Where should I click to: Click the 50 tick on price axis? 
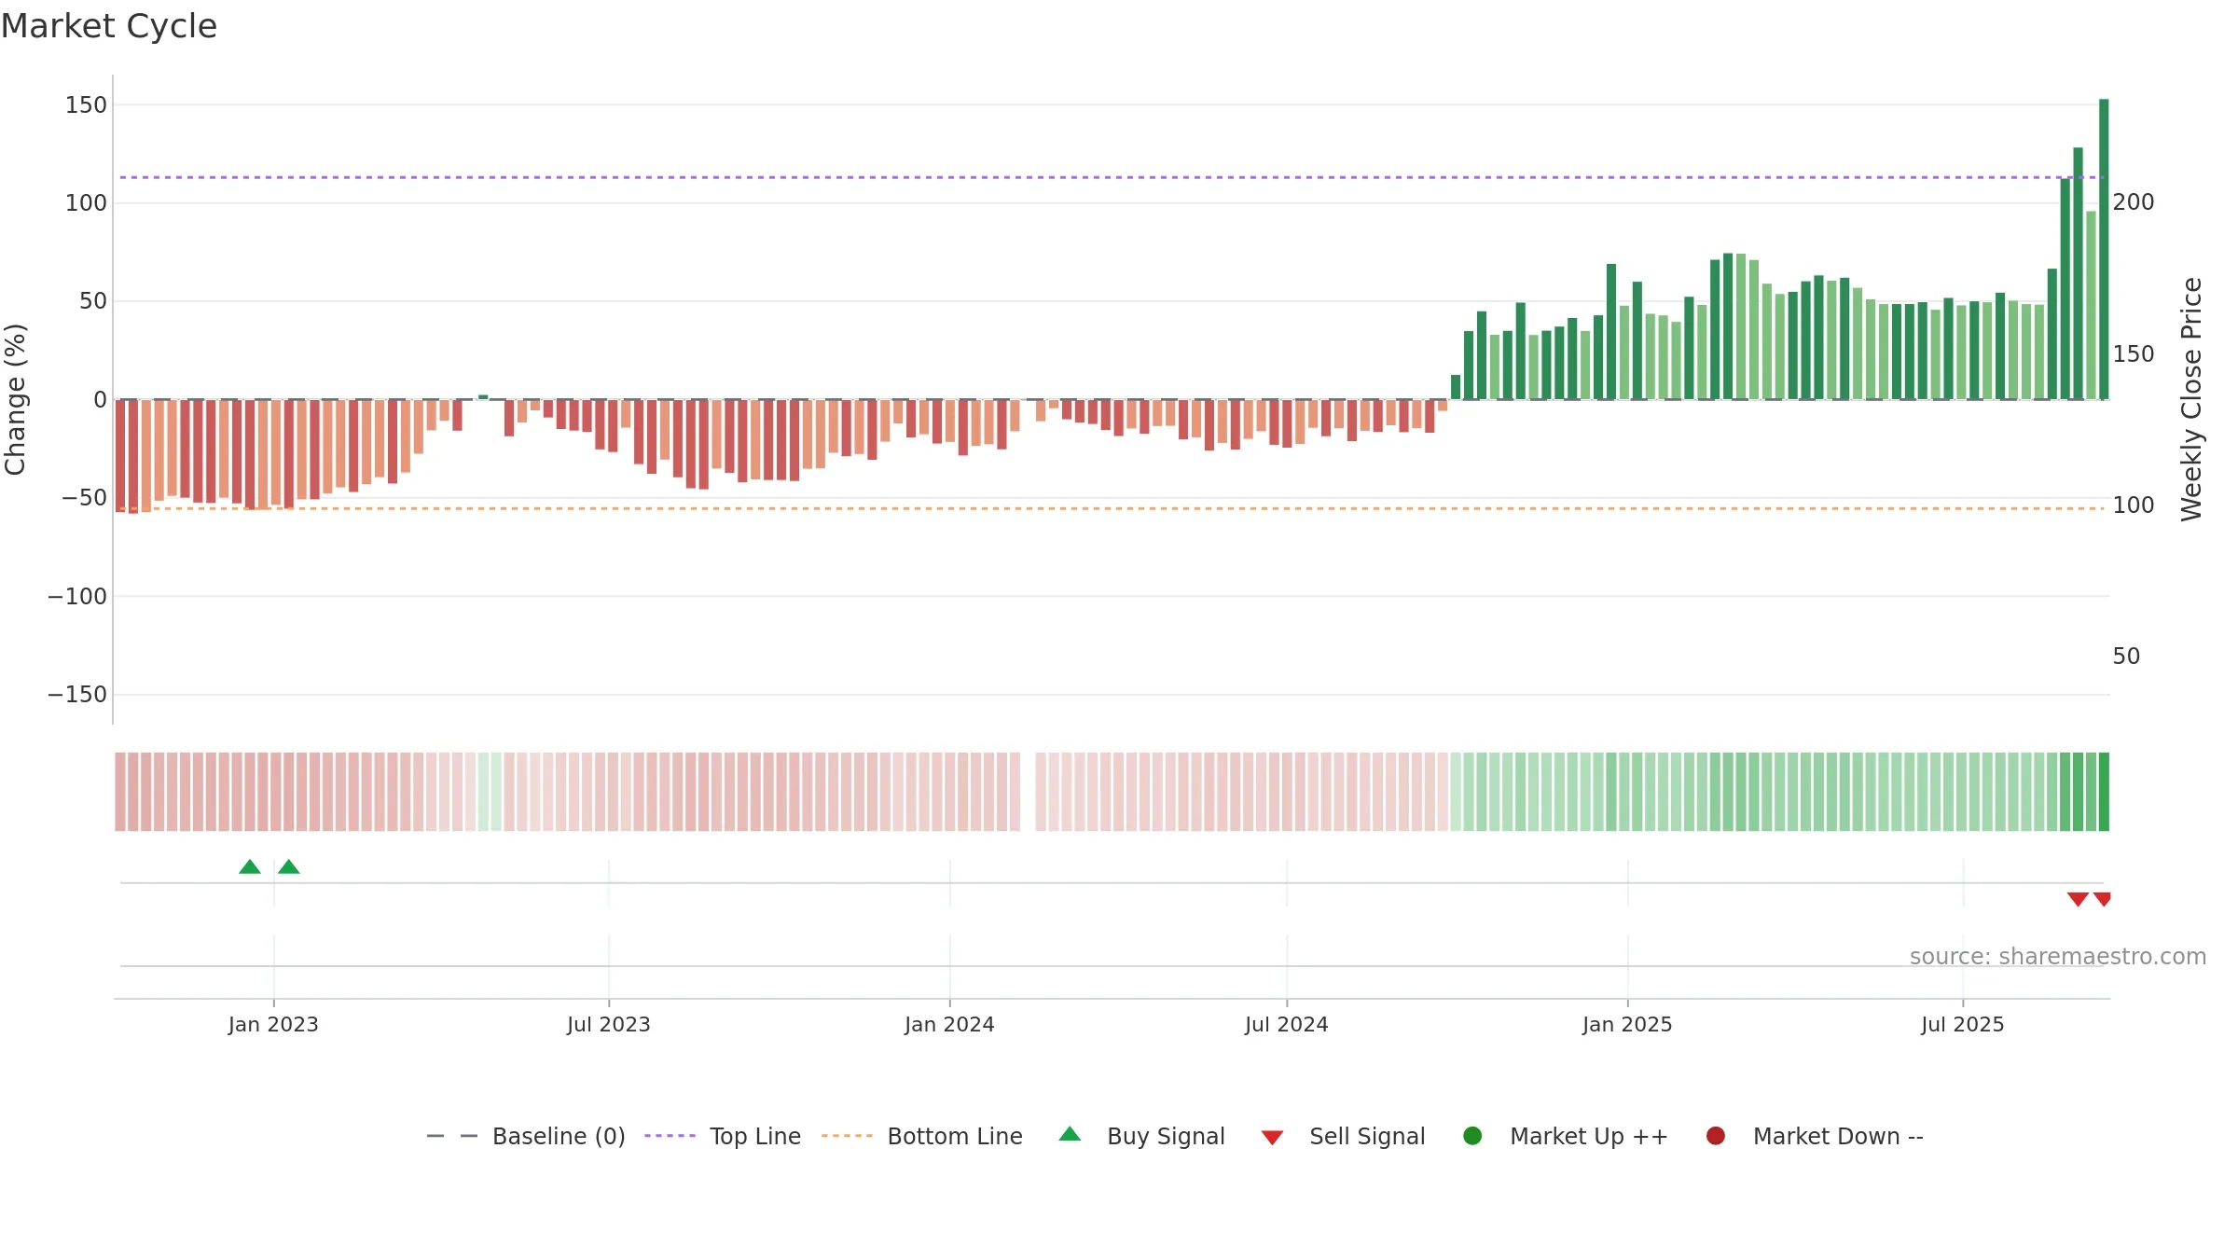click(x=2126, y=657)
